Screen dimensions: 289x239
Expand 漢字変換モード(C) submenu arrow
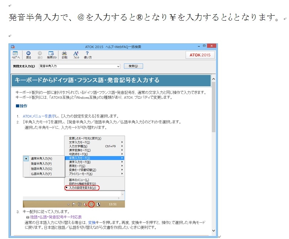122,150
